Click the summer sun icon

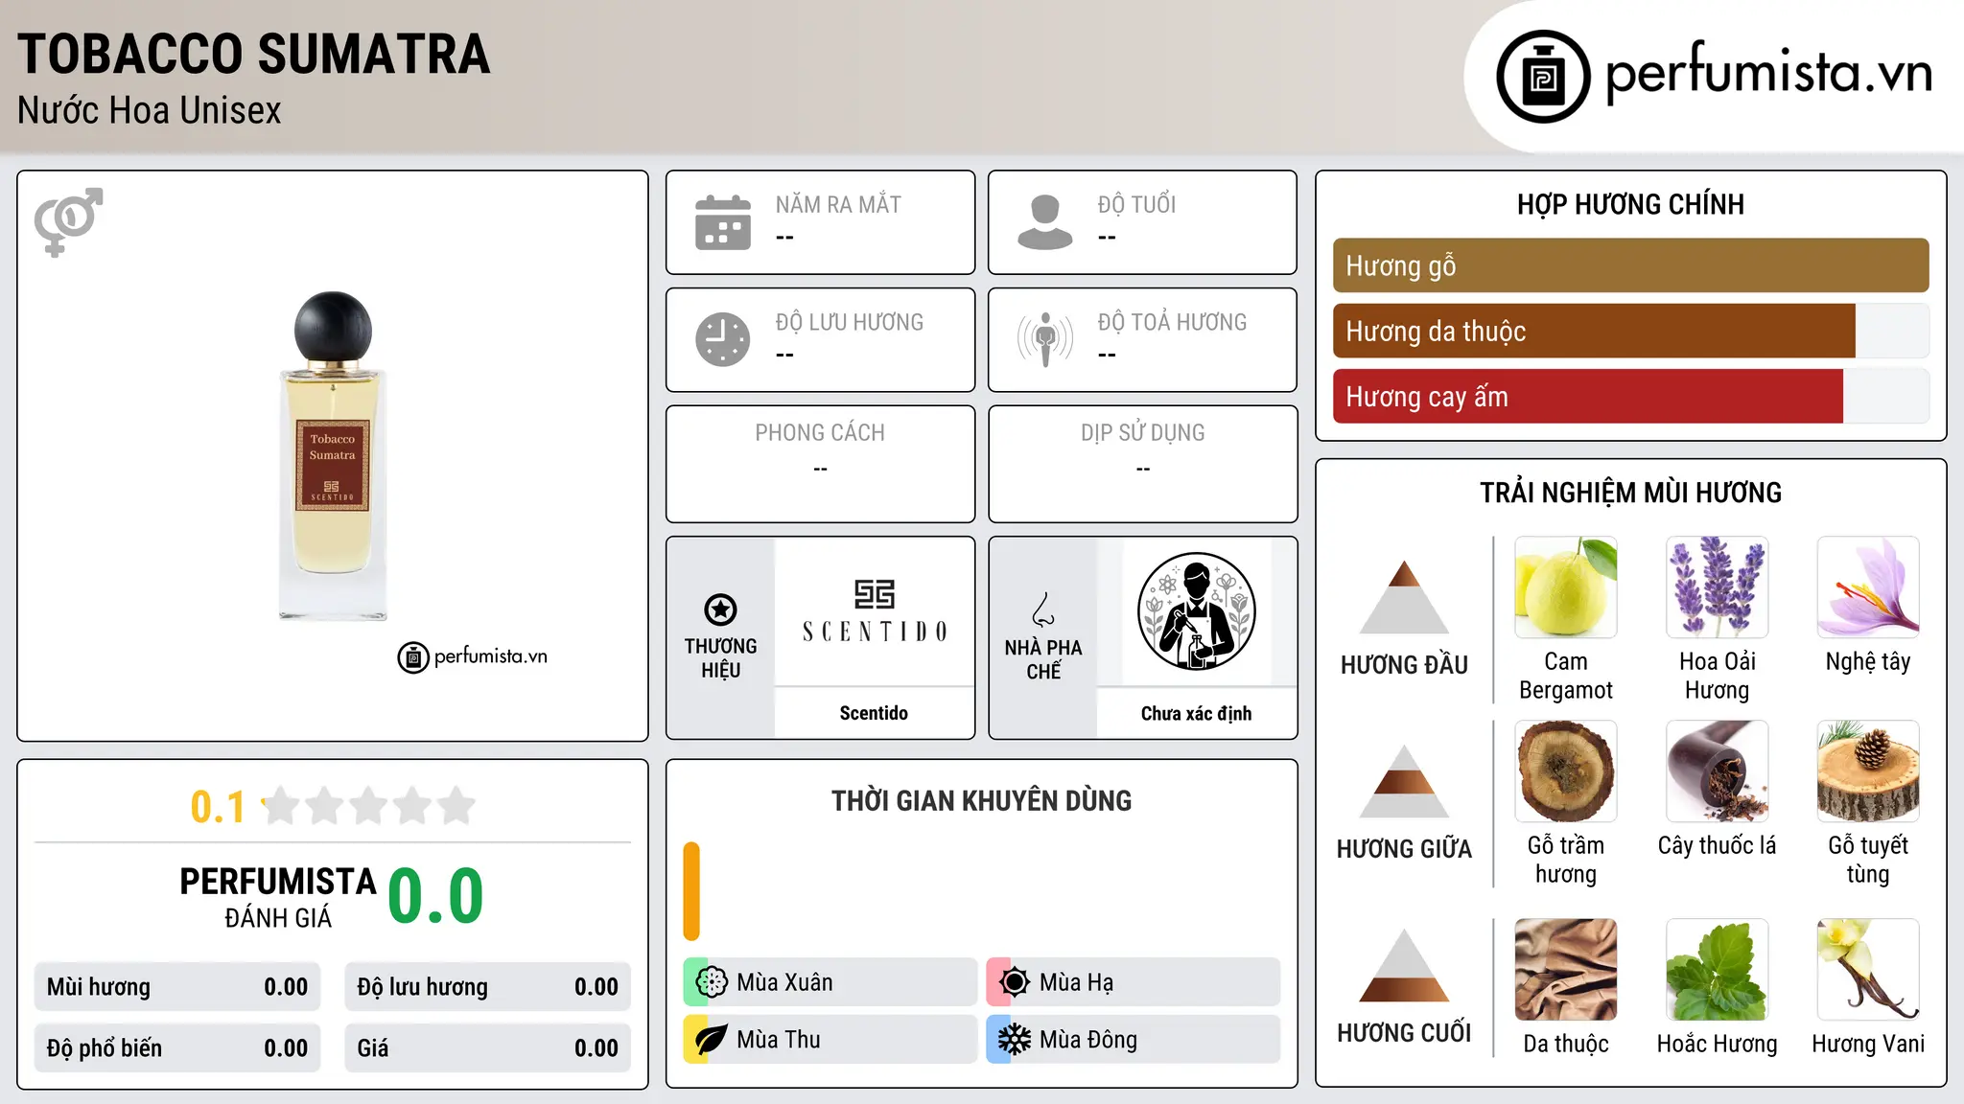(x=1015, y=982)
